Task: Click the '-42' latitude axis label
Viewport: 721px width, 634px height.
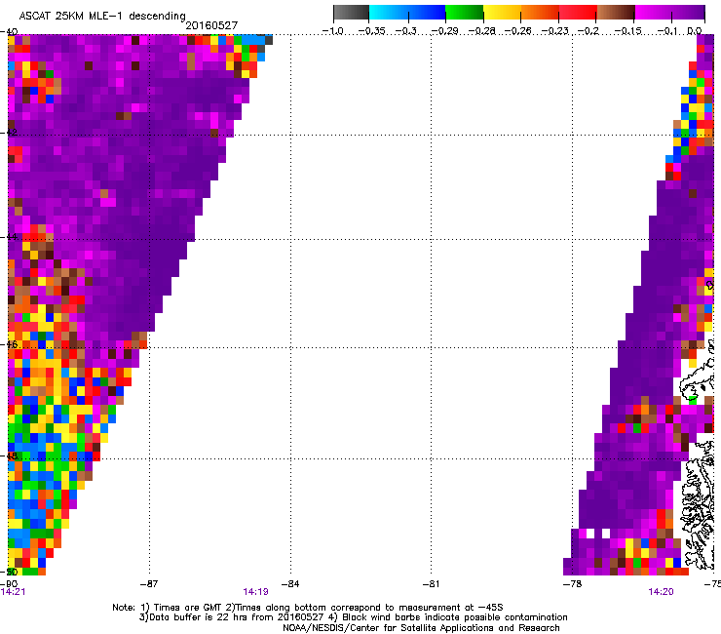Action: point(9,132)
